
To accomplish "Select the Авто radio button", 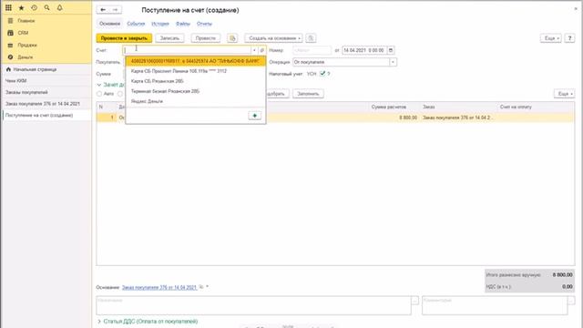I will pyautogui.click(x=99, y=94).
